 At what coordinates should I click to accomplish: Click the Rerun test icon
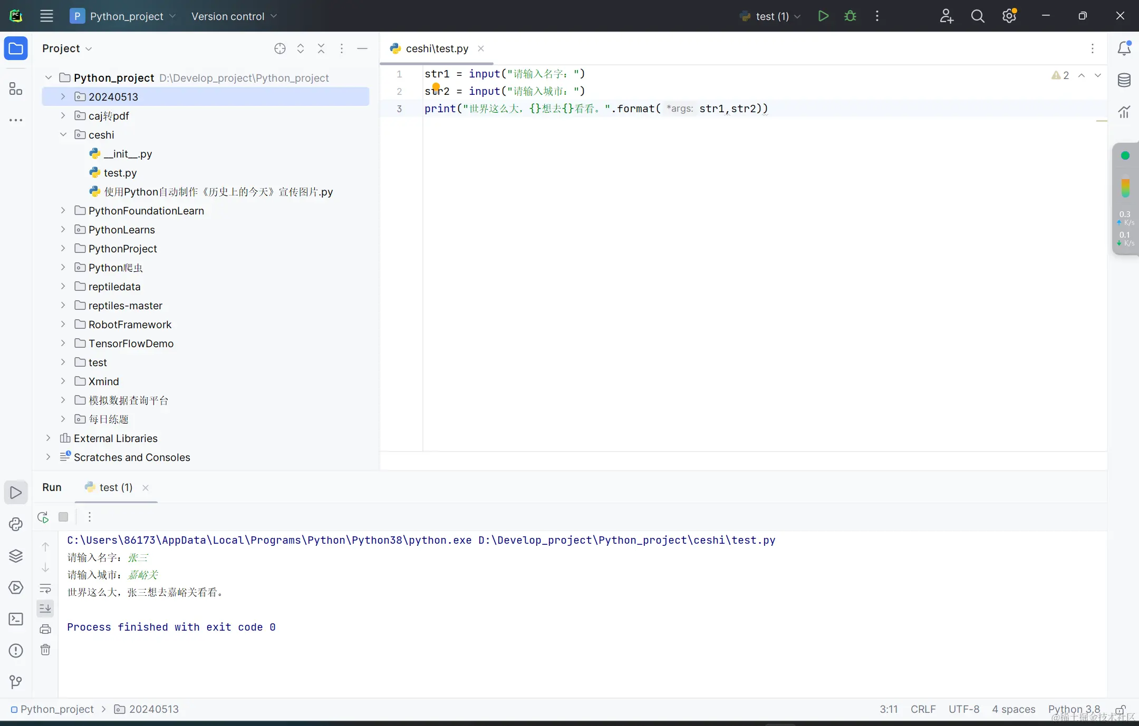pyautogui.click(x=43, y=517)
